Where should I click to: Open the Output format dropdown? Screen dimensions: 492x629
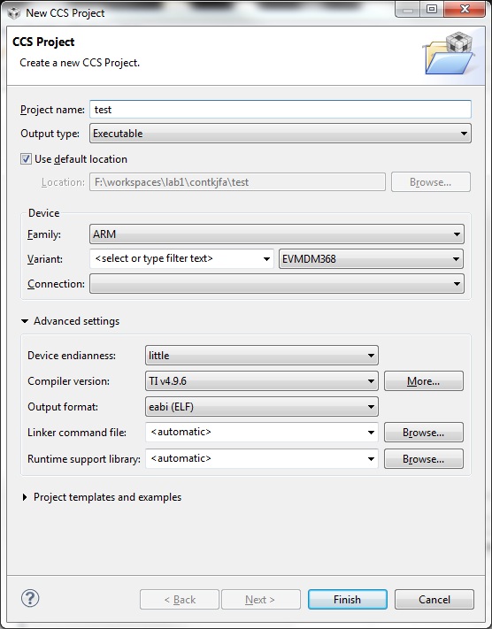click(x=262, y=407)
